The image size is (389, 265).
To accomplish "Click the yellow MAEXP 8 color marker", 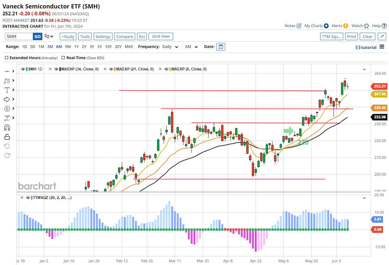I will pyautogui.click(x=170, y=69).
